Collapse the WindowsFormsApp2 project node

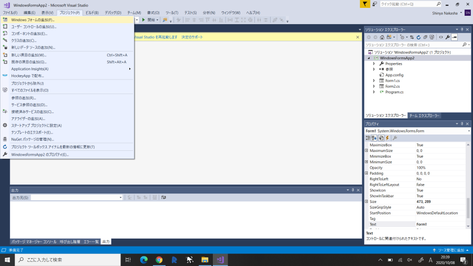coord(368,58)
